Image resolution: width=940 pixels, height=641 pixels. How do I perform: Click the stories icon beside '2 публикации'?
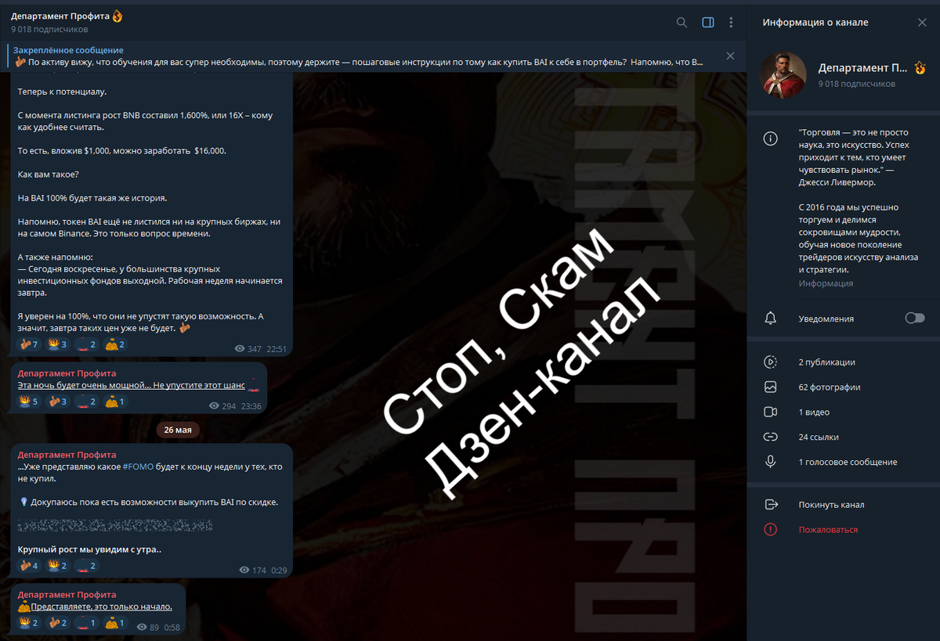(x=771, y=362)
